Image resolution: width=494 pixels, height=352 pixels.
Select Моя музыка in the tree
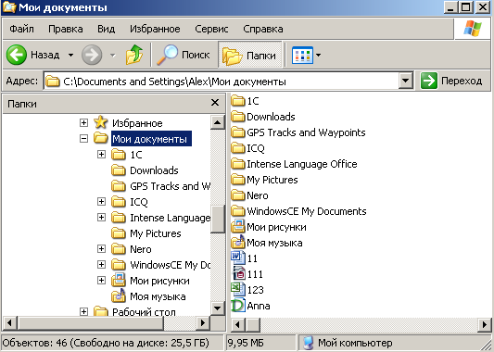coord(158,296)
